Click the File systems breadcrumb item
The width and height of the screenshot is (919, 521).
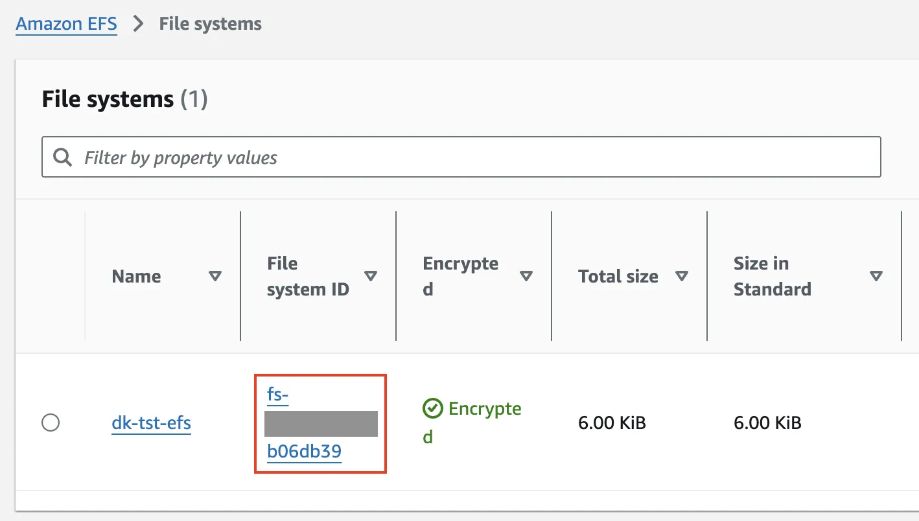211,24
